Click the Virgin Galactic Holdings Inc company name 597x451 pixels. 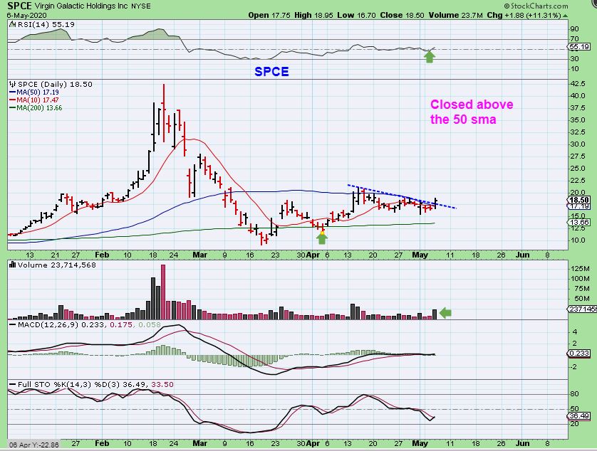click(81, 6)
